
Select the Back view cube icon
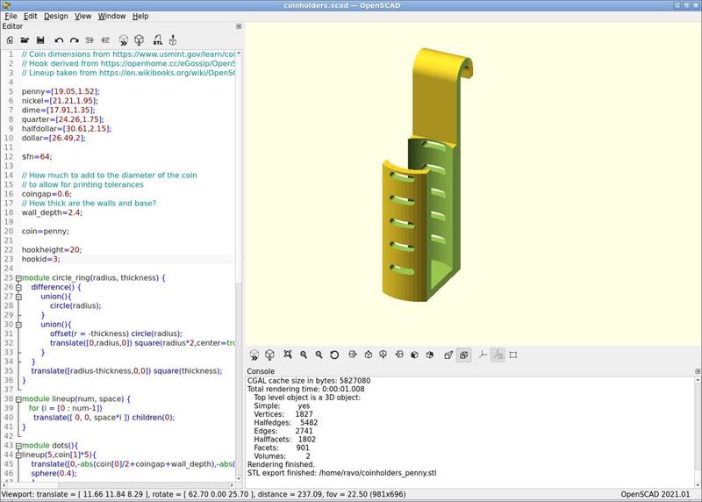430,355
